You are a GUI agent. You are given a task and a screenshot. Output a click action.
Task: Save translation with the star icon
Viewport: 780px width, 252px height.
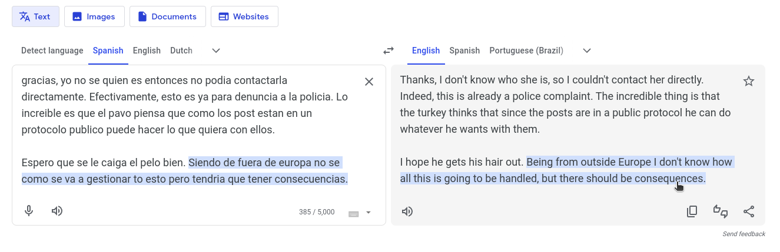pos(749,81)
